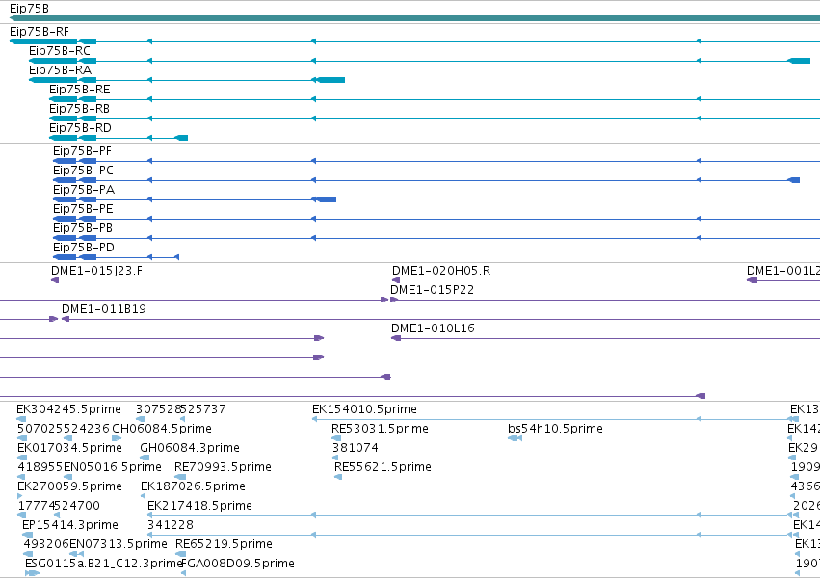
Task: Click the Eip75B-RC far-right exon block
Action: pyautogui.click(x=799, y=61)
